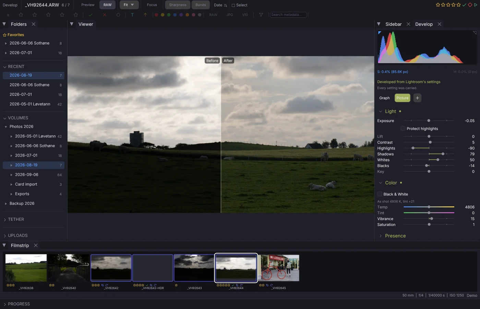
Task: Close the Develop tab
Action: point(440,24)
